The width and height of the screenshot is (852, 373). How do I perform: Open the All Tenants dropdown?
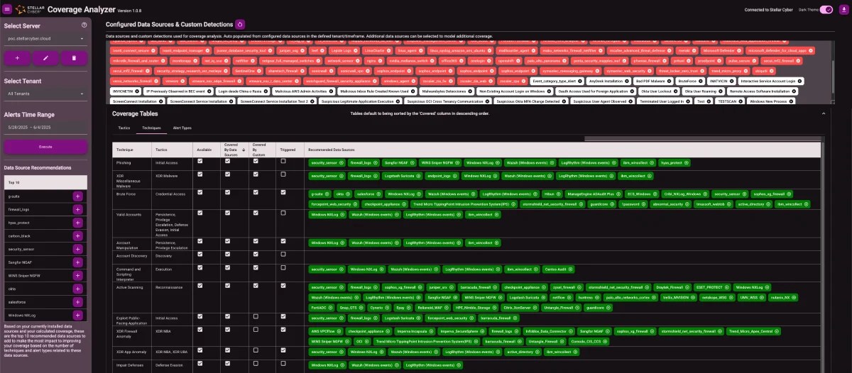45,94
